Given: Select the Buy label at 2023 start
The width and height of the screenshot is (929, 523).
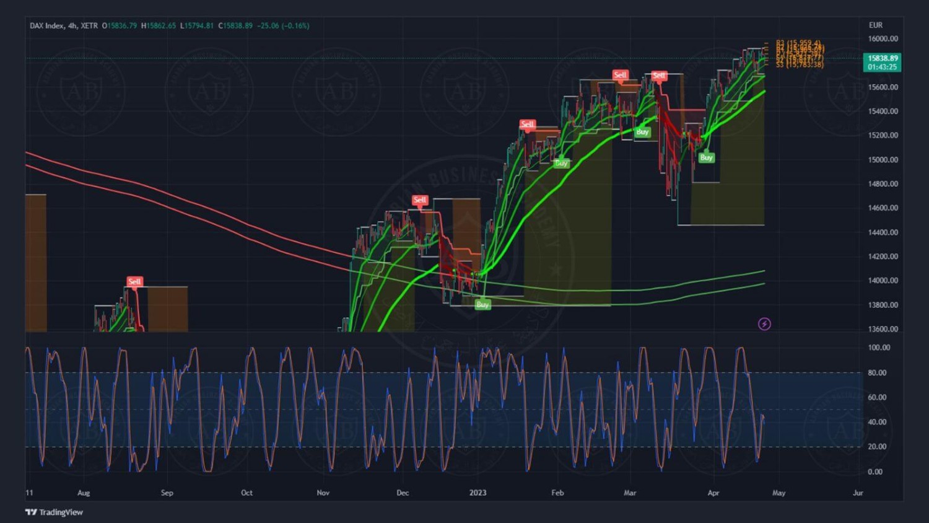Looking at the screenshot, I should click(482, 304).
